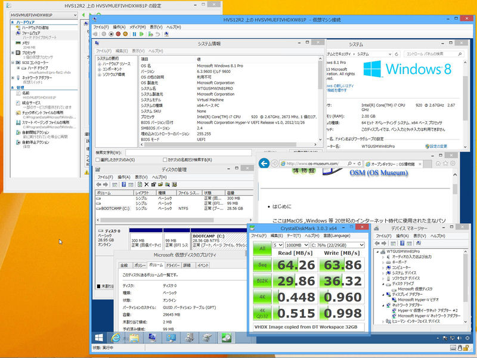Click the open folder icon in Disk Management toolbar
This screenshot has height=358, width=477.
tap(160, 184)
